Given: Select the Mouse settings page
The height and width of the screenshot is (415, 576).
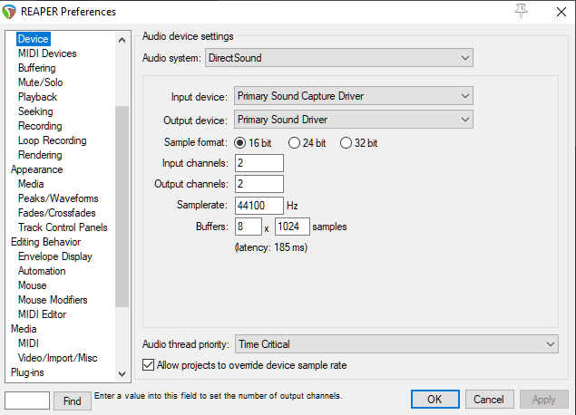Looking at the screenshot, I should (x=33, y=285).
